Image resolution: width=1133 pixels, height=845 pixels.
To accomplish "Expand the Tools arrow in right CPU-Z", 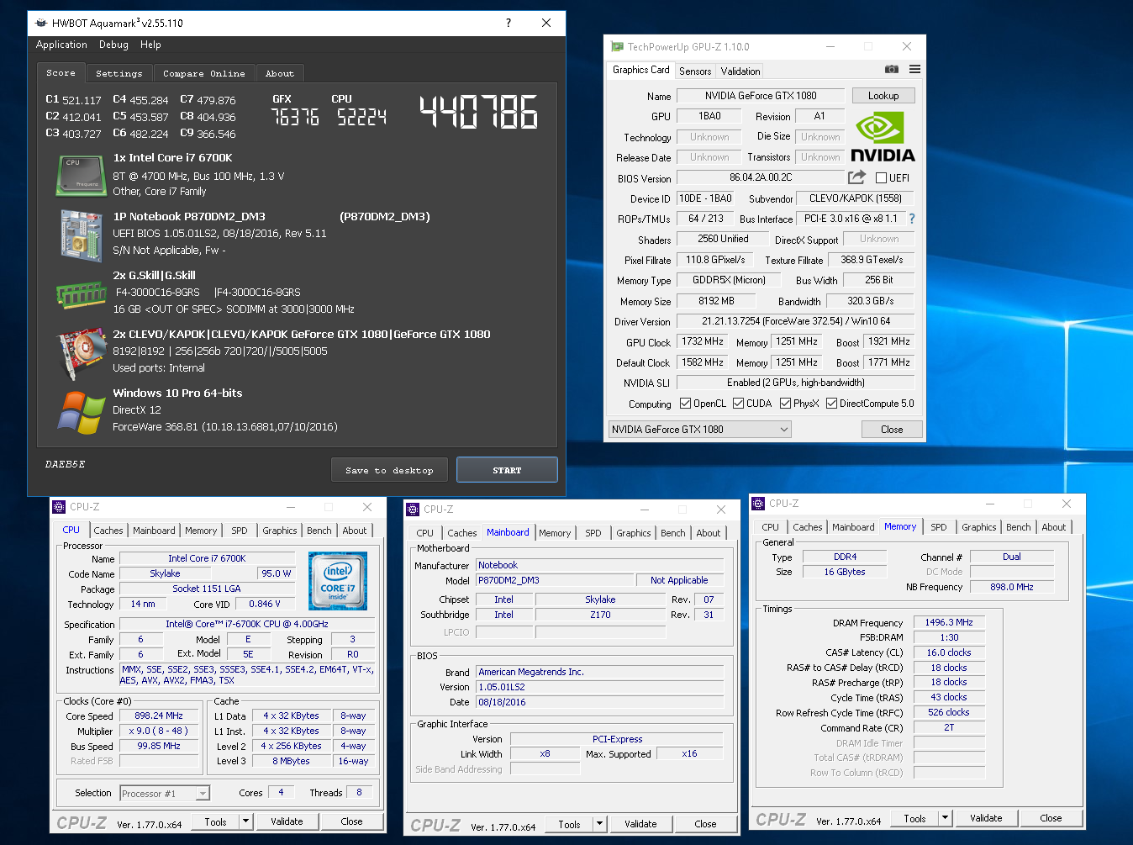I will point(945,818).
